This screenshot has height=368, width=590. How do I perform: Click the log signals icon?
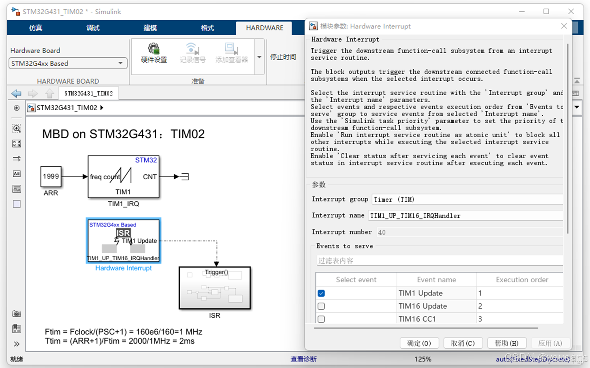coord(192,49)
